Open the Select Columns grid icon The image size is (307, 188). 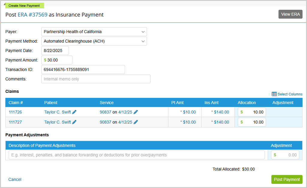pos(274,94)
